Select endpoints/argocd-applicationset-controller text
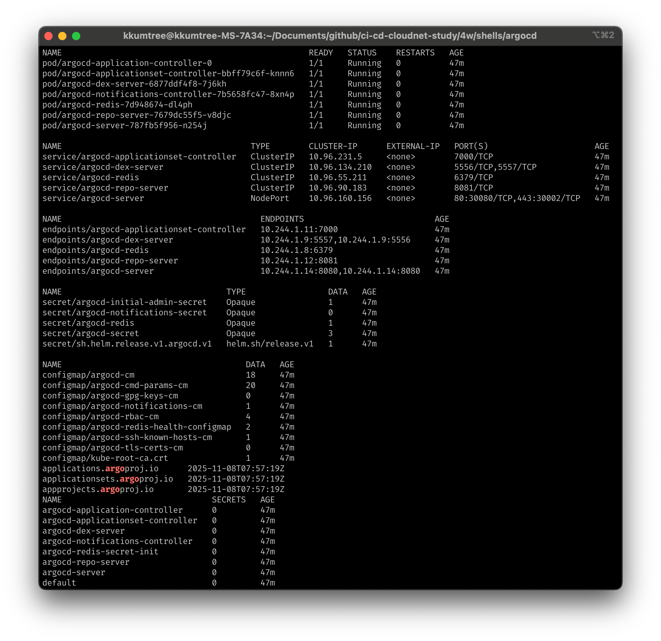 [x=144, y=230]
